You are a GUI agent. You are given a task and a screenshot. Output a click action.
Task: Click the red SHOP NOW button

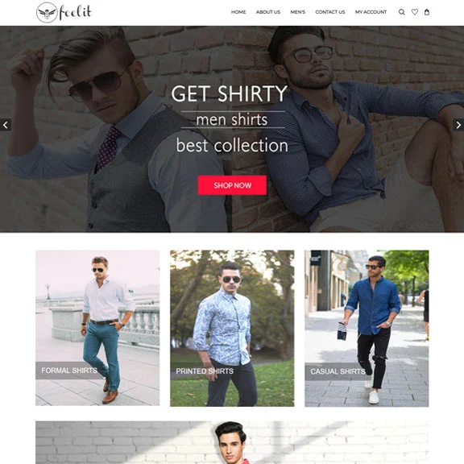pyautogui.click(x=232, y=185)
